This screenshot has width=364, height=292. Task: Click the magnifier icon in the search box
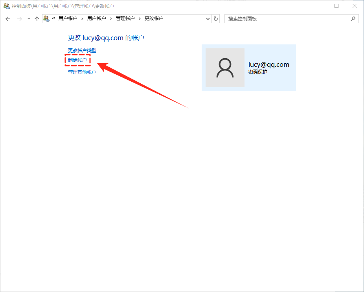(x=353, y=18)
